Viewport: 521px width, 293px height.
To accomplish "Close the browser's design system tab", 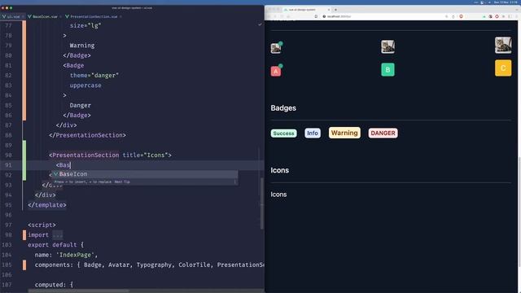I will click(x=329, y=10).
